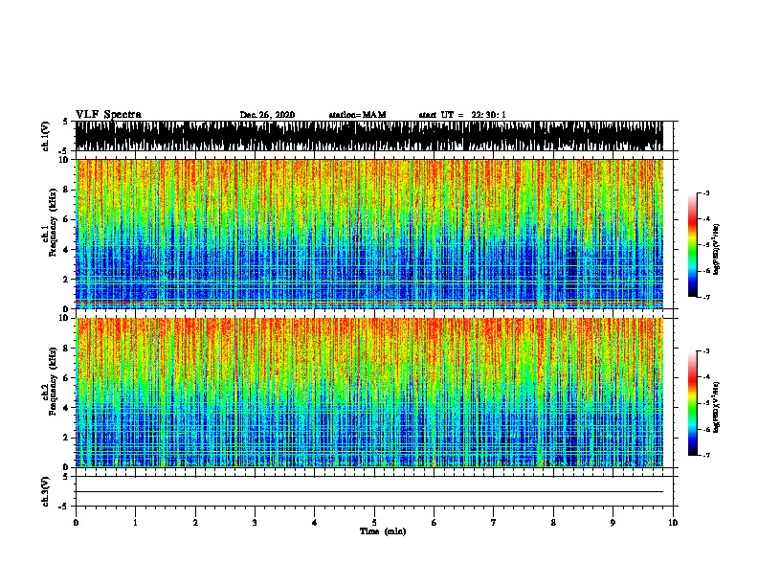Click time axis tick label "7"
This screenshot has height=586, width=758.
click(x=494, y=522)
